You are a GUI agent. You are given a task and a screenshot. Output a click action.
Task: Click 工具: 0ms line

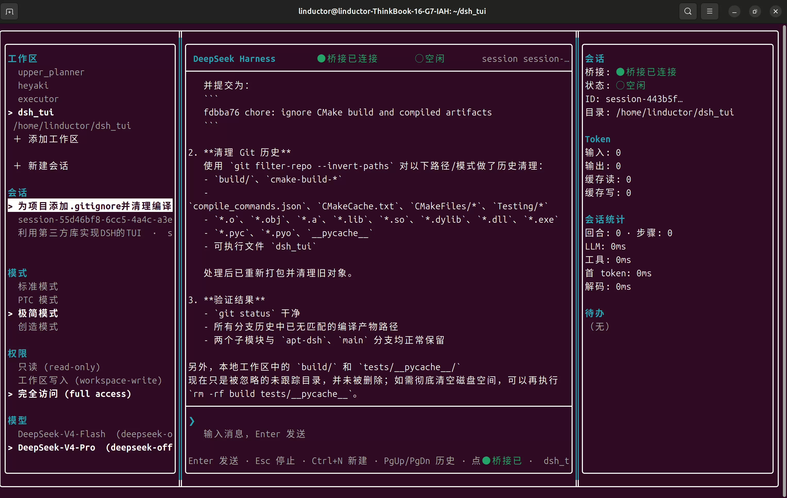tap(608, 260)
